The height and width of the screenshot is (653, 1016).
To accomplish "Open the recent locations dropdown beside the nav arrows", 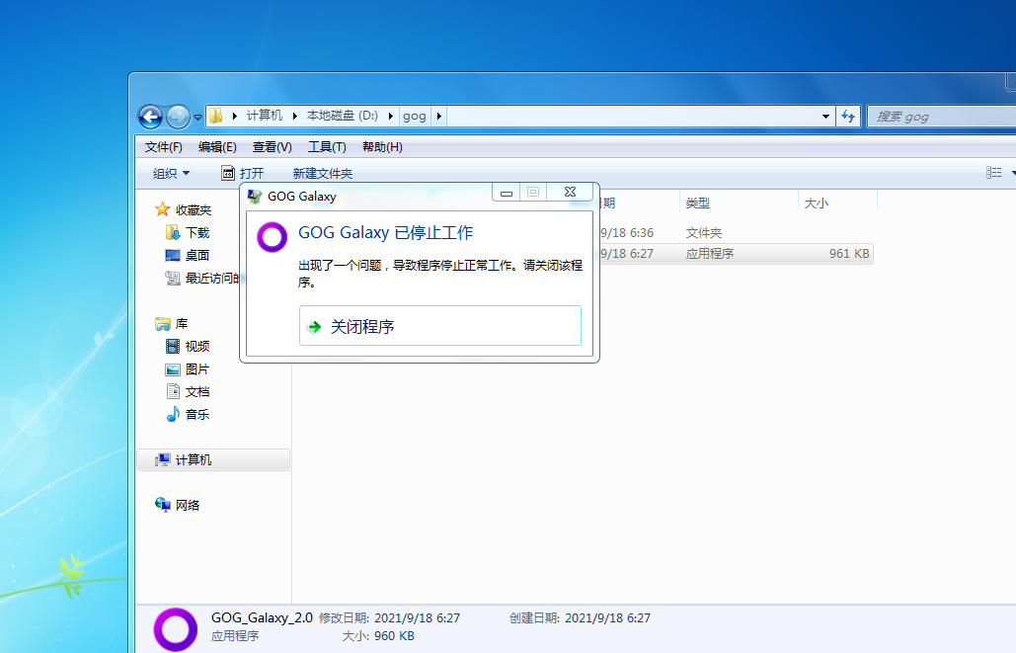I will (x=198, y=118).
